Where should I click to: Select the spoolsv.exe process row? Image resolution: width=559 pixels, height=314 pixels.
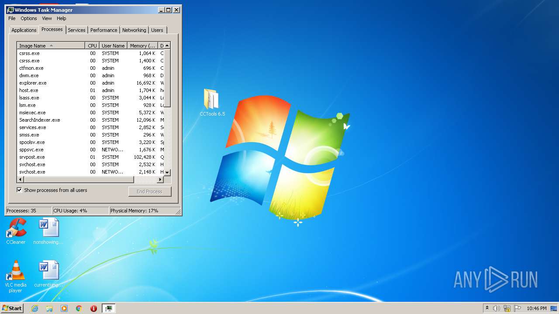click(90, 142)
